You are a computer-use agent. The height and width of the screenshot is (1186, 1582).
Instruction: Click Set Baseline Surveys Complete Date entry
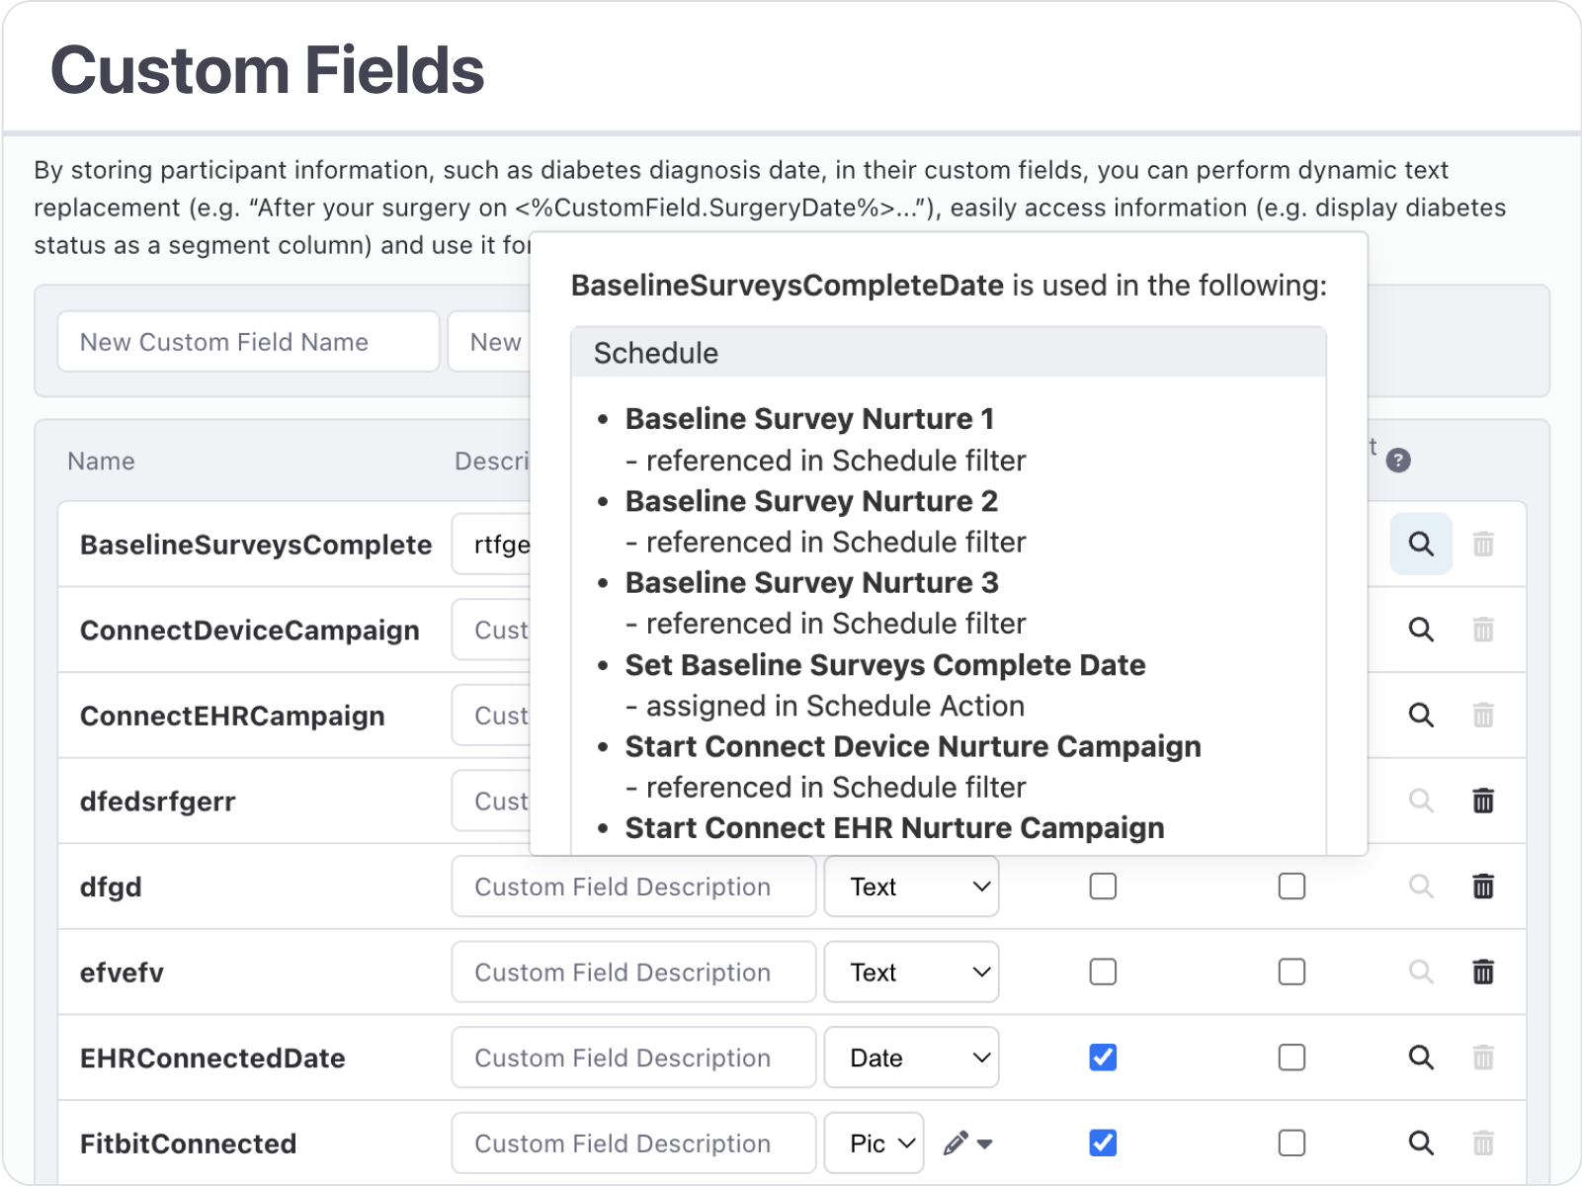click(x=885, y=665)
